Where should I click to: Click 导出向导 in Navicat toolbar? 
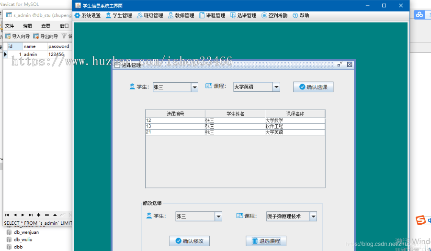click(45, 36)
